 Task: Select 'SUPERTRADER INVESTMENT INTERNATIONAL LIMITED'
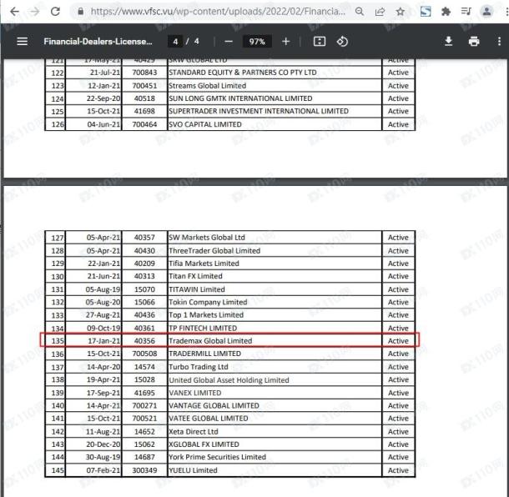[259, 111]
